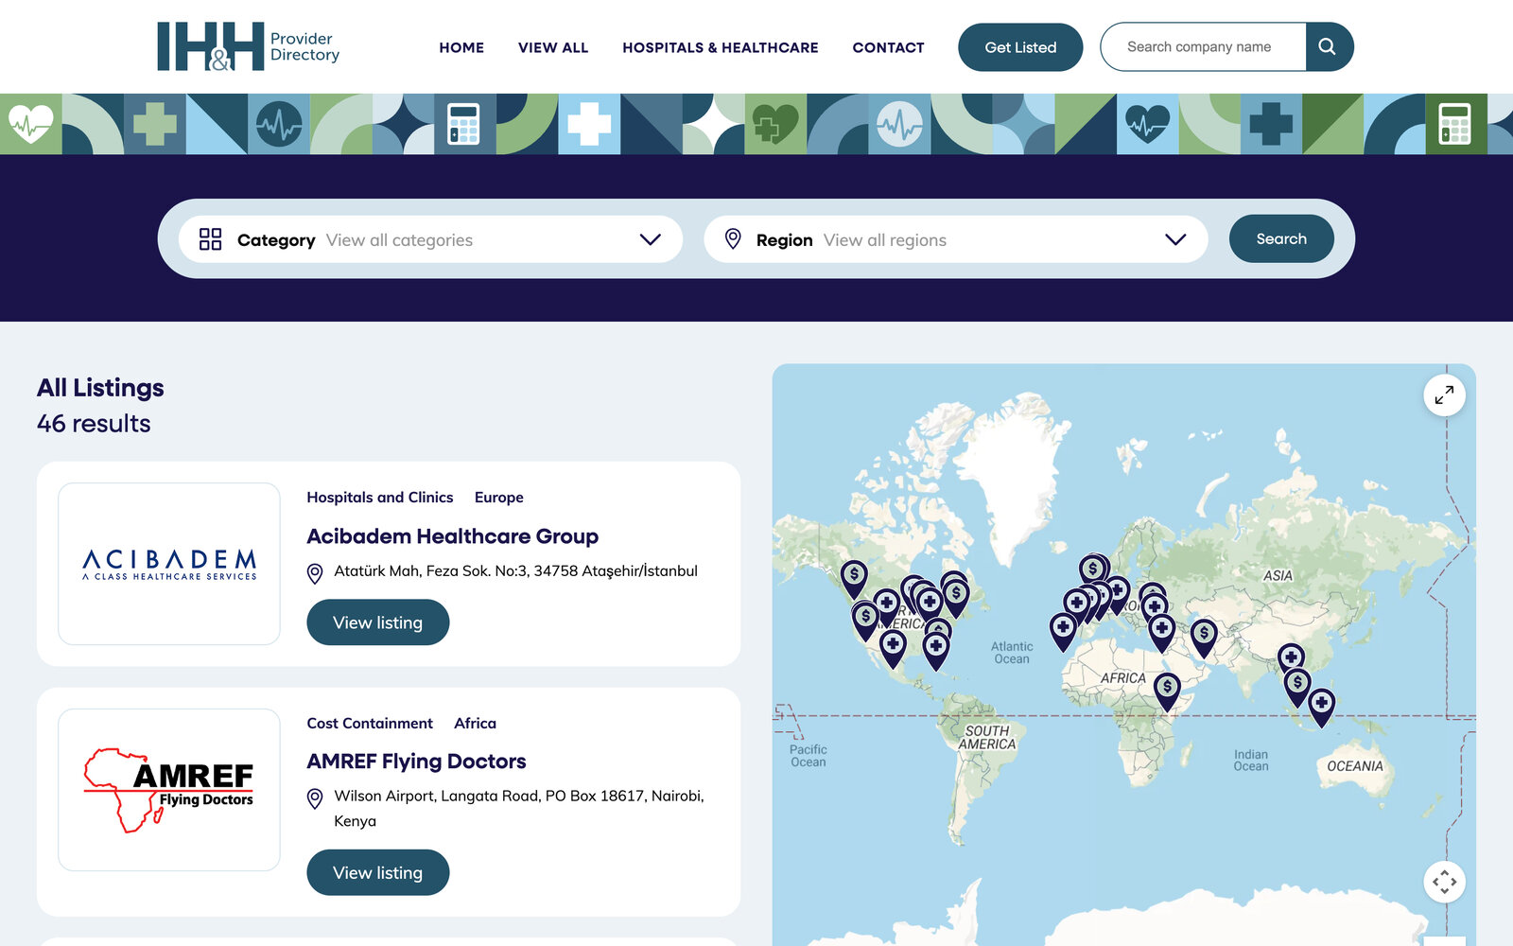Click the Hospitals and Clinics tag
This screenshot has width=1513, height=946.
pyautogui.click(x=380, y=498)
